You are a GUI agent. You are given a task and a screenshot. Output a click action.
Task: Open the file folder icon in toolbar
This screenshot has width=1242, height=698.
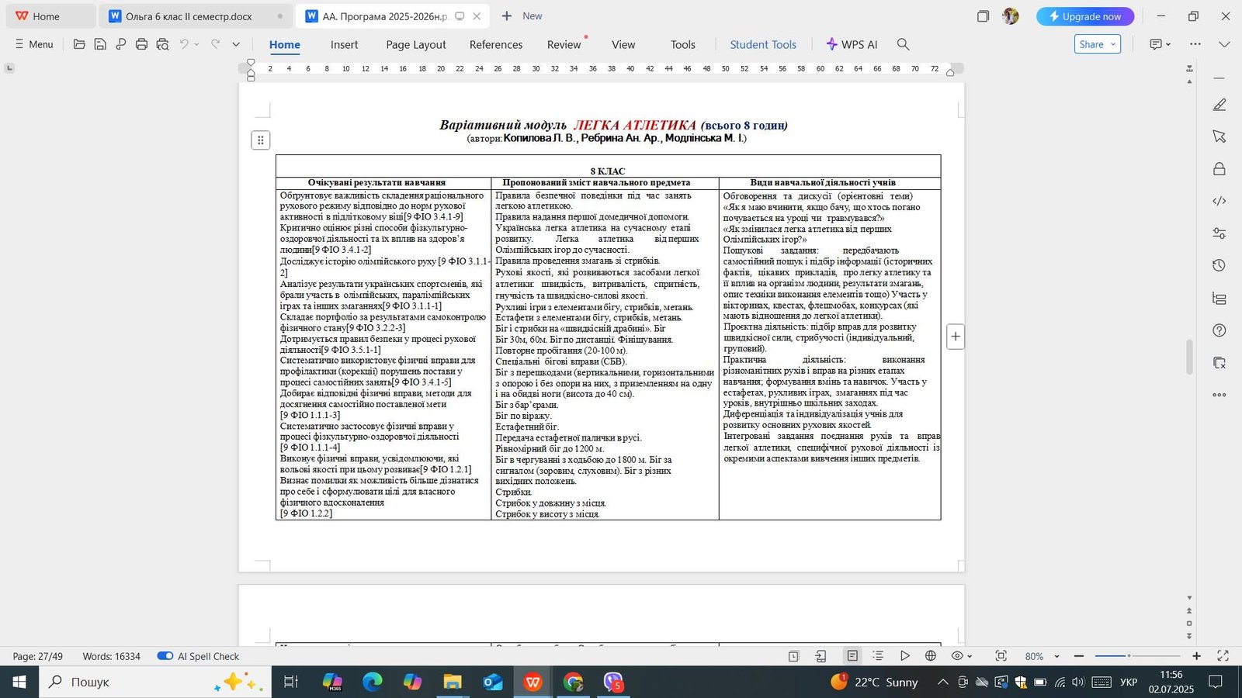click(x=79, y=44)
